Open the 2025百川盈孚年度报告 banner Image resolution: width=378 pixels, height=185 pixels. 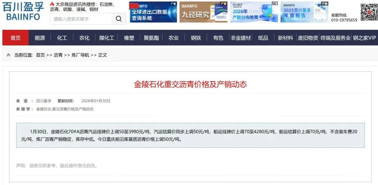point(304,12)
